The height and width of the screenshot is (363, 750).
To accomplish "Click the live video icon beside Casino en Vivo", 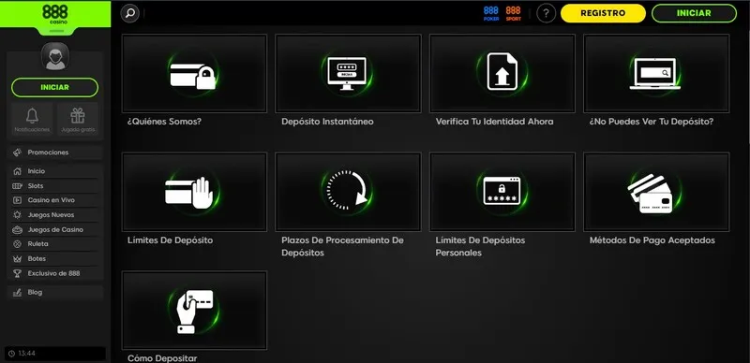I will pos(17,200).
